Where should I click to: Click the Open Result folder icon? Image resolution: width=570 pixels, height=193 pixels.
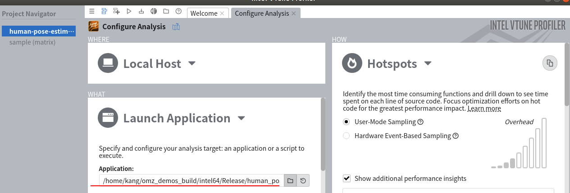pos(166,11)
